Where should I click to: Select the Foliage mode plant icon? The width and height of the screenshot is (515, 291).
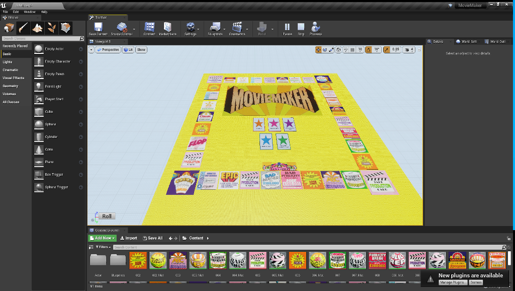[52, 28]
